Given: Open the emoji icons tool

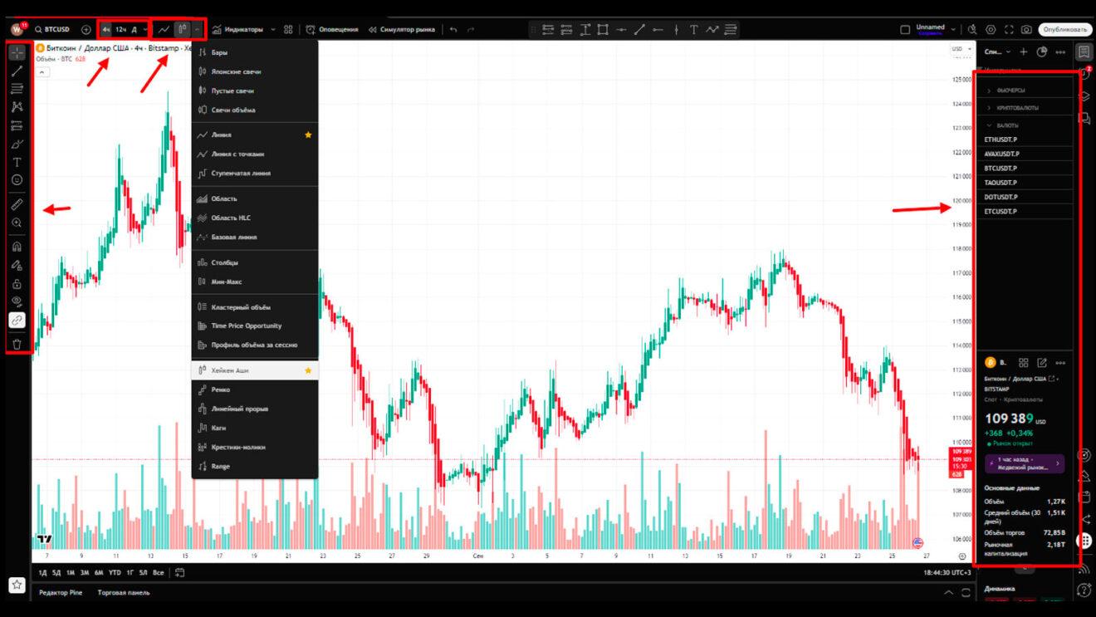Looking at the screenshot, I should coord(17,180).
